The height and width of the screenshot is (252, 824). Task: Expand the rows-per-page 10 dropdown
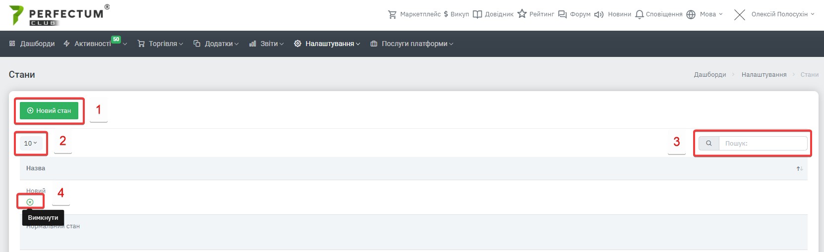(31, 143)
